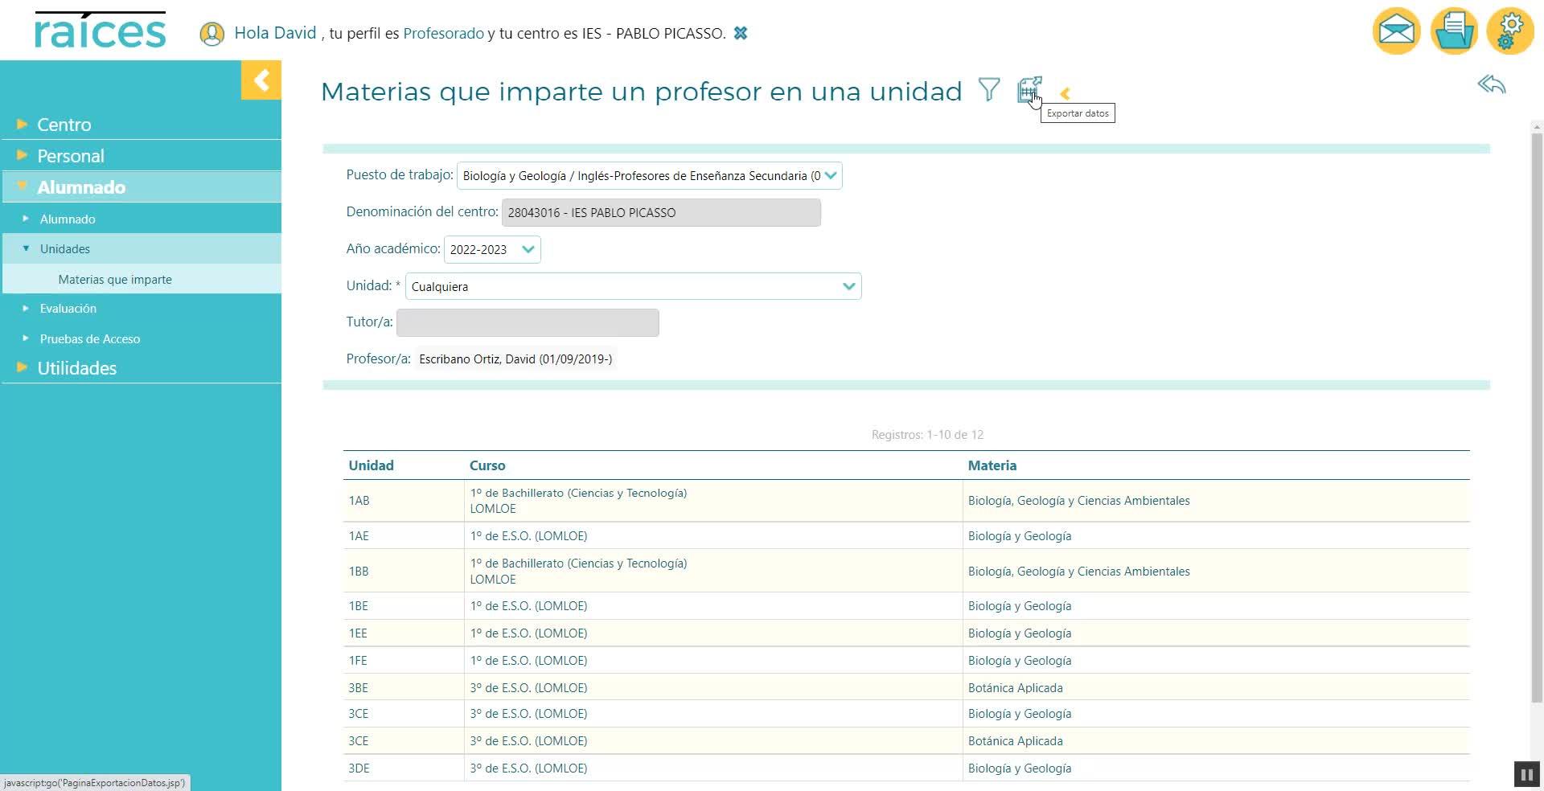Viewport: 1544px width, 791px height.
Task: Open the Unidad dropdown
Action: coord(633,286)
